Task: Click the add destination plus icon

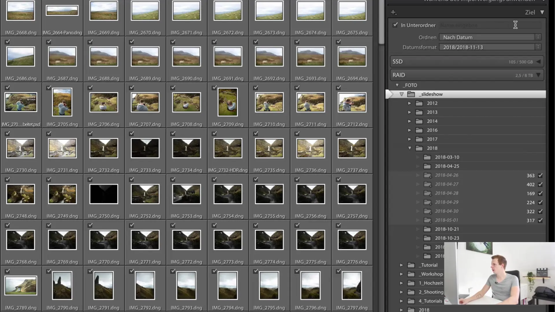Action: (393, 12)
